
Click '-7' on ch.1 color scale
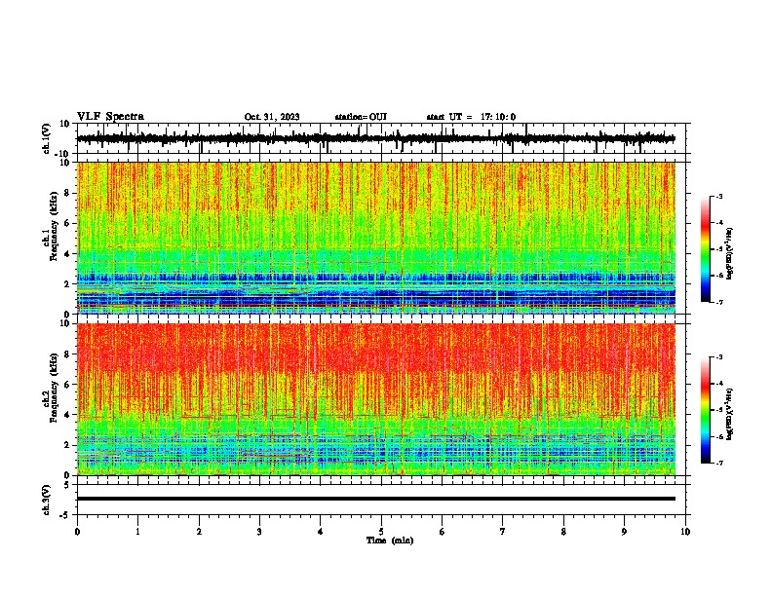click(718, 302)
